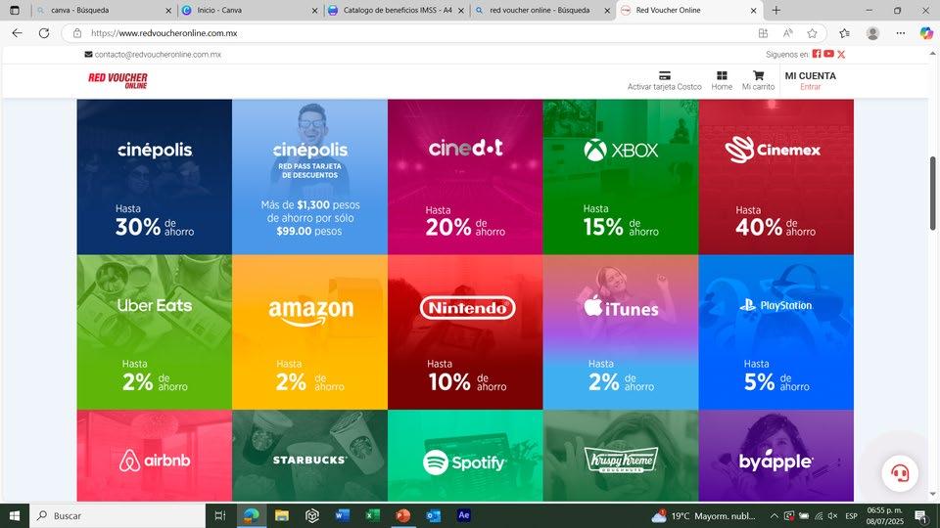940x528 pixels.
Task: Open the Krispy Kreme tile
Action: click(x=621, y=456)
